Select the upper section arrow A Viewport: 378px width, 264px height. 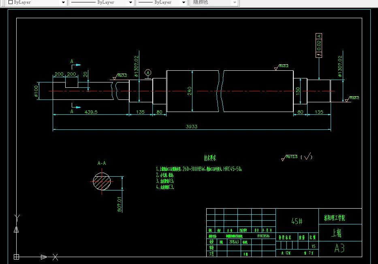click(75, 64)
